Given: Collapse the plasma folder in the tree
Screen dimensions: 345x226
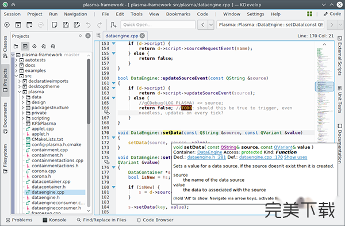Looking at the screenshot, I should click(20, 91).
